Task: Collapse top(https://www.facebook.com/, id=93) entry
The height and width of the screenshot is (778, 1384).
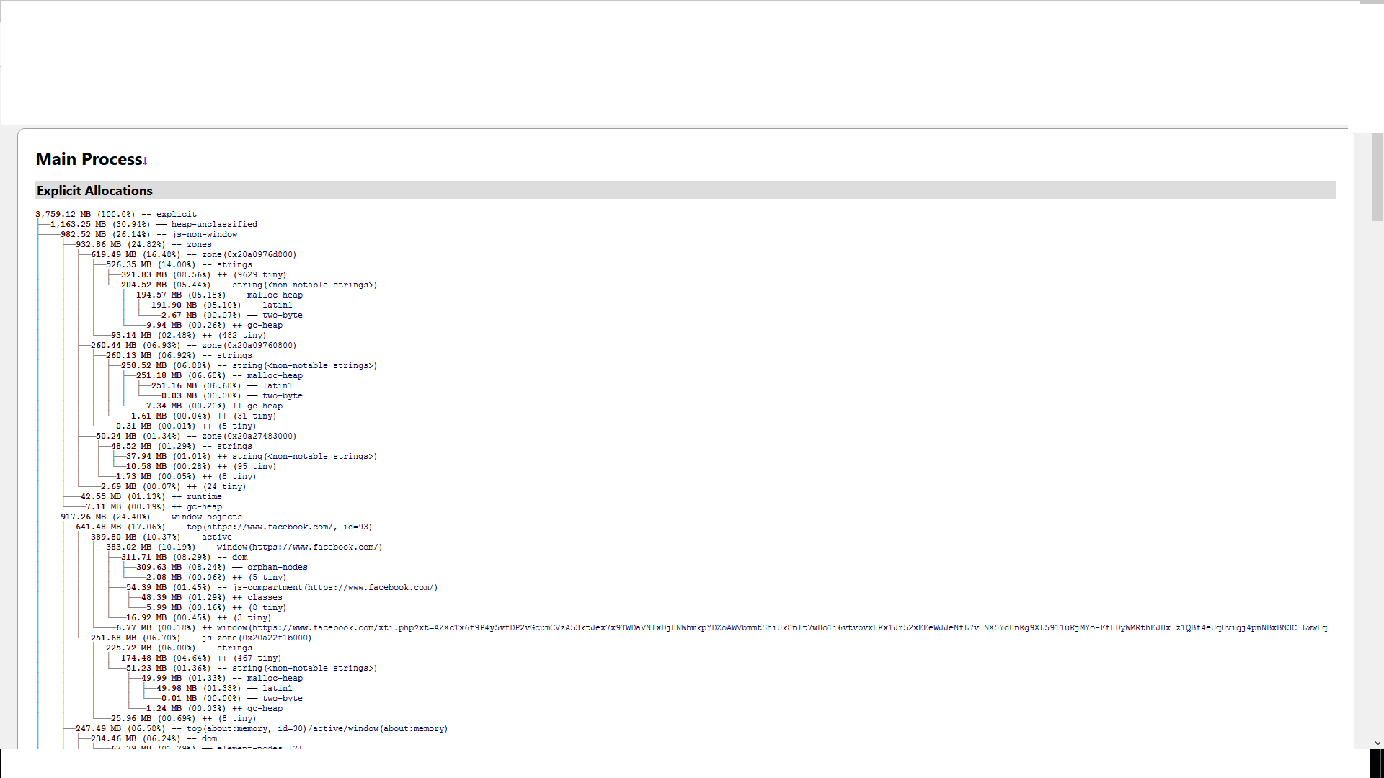Action: click(x=279, y=527)
